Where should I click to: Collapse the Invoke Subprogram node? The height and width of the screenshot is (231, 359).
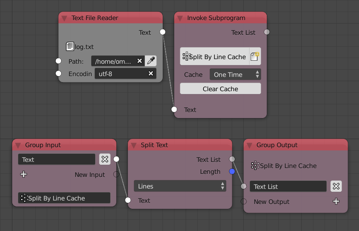180,18
